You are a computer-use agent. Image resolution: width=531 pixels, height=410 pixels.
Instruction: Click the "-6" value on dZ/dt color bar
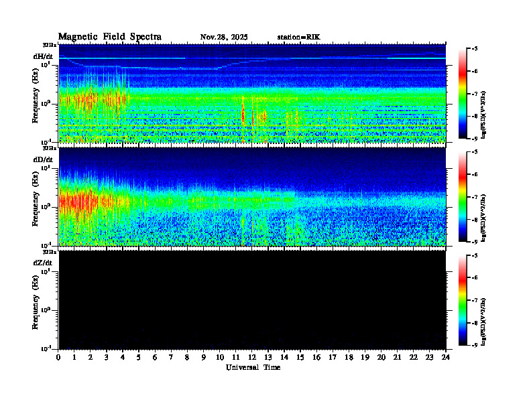pos(474,278)
